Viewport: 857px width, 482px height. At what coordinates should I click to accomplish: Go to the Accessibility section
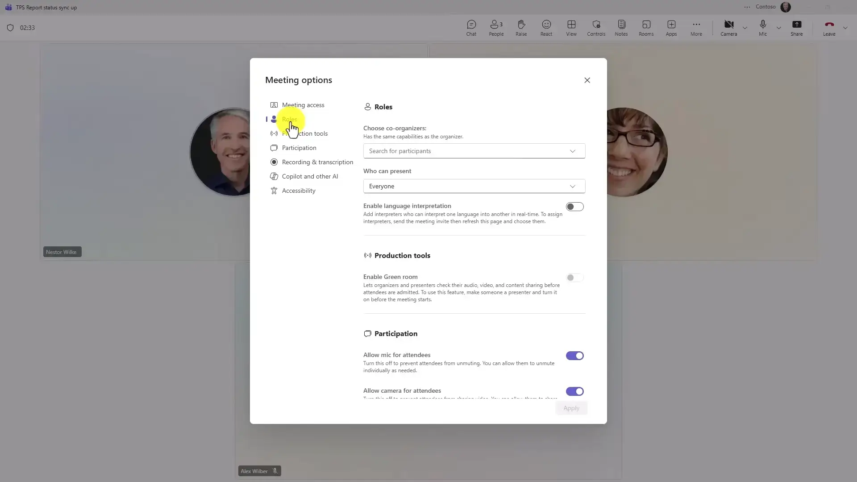(x=299, y=191)
